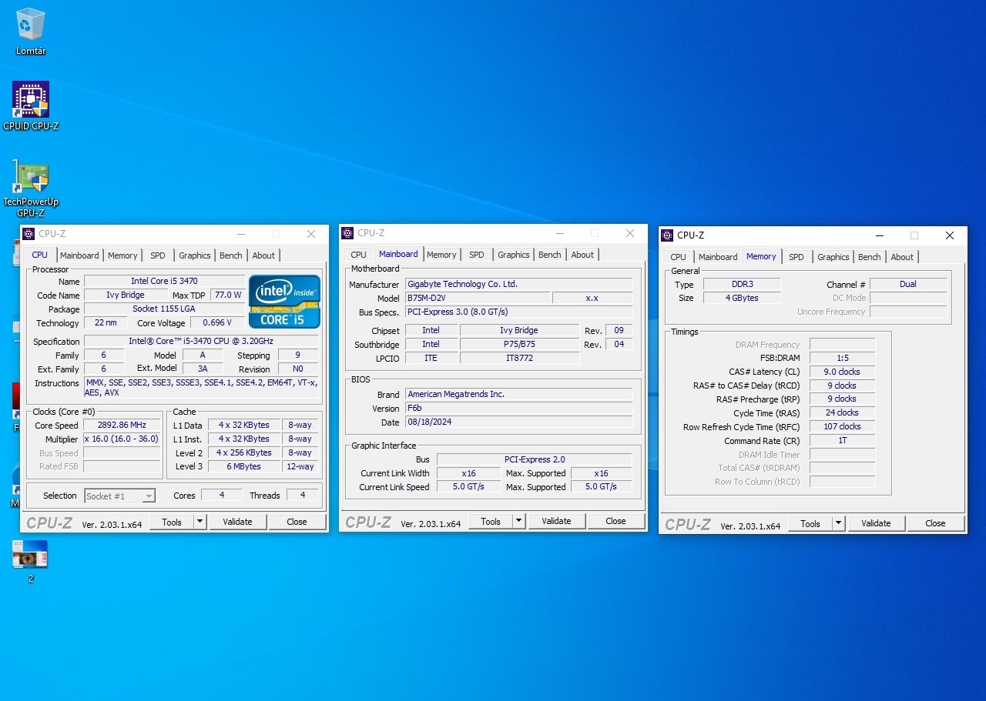
Task: Click Validate button in Mainboard window
Action: coord(556,521)
